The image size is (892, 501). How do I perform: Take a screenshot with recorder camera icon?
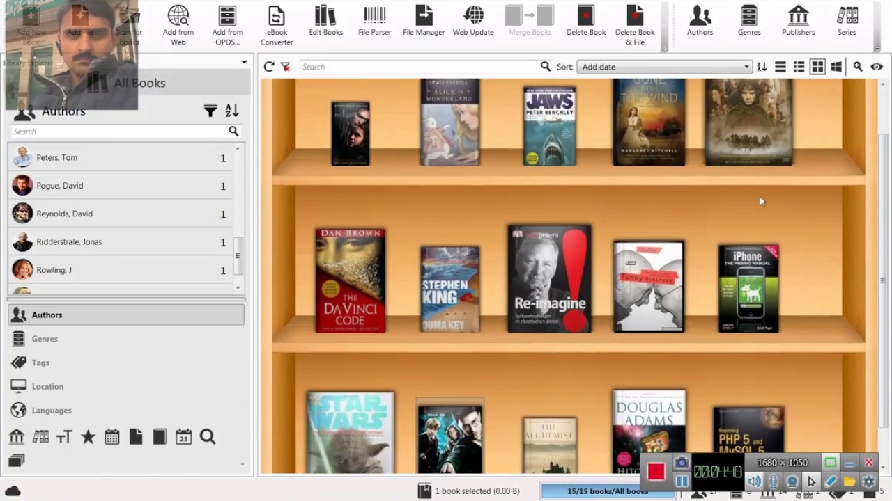click(682, 463)
